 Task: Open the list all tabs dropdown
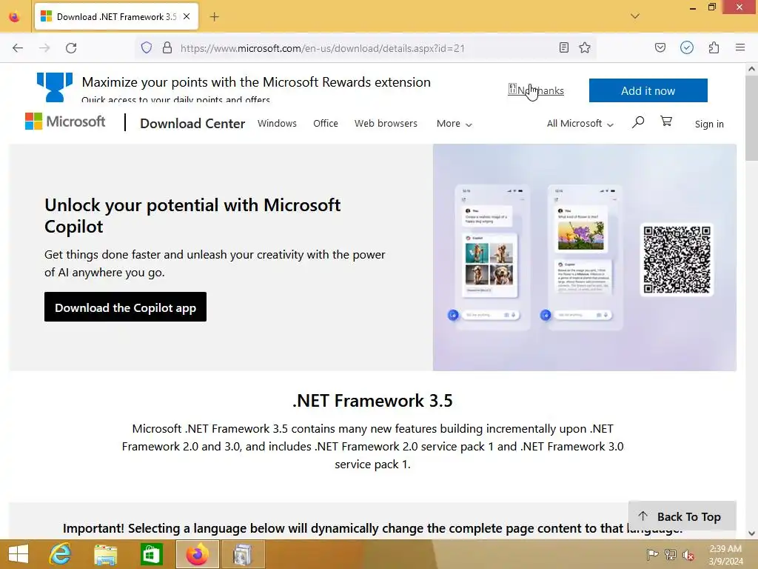point(634,16)
